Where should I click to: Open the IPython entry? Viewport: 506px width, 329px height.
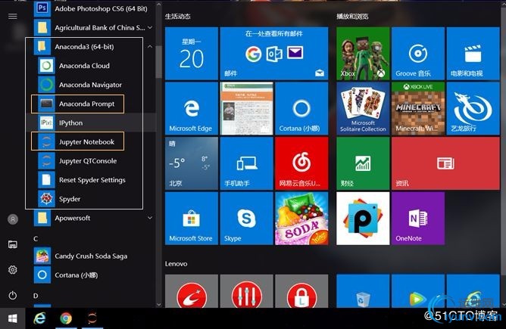70,123
